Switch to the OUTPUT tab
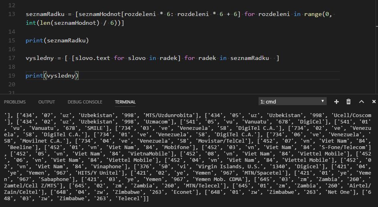The height and width of the screenshot is (207, 378). (46, 102)
